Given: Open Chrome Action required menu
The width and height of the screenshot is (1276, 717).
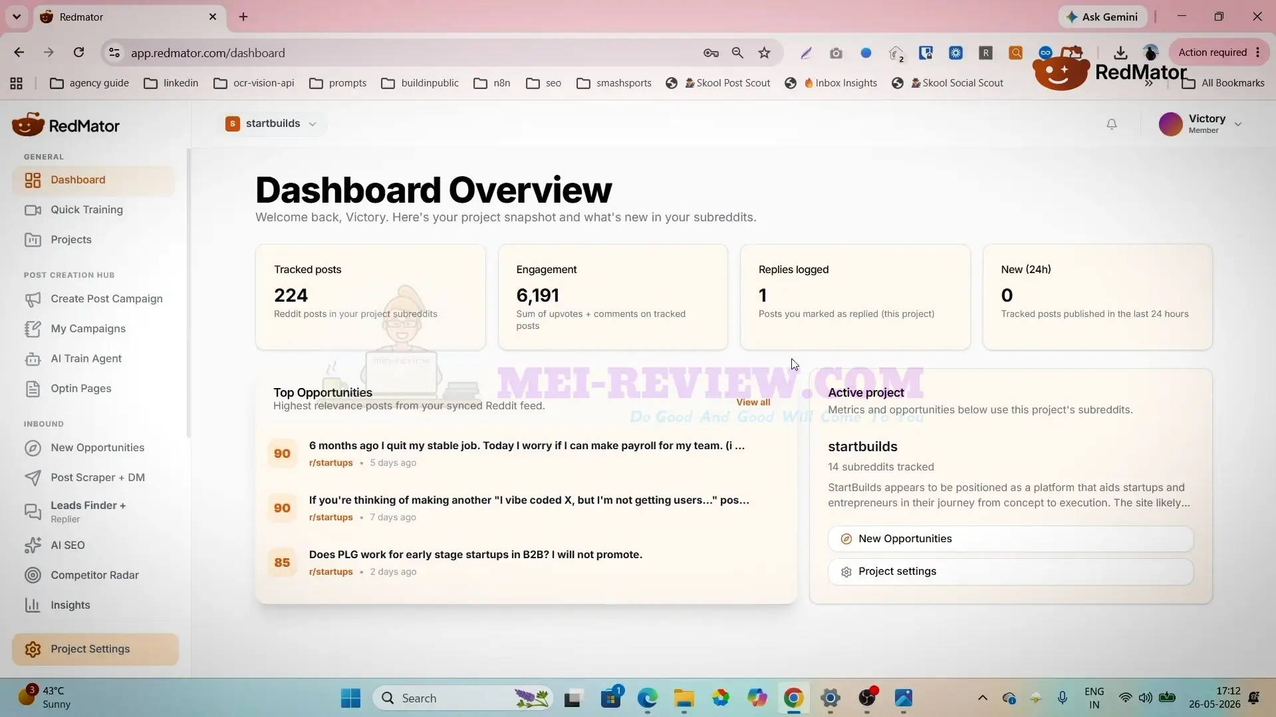Looking at the screenshot, I should pos(1219,52).
